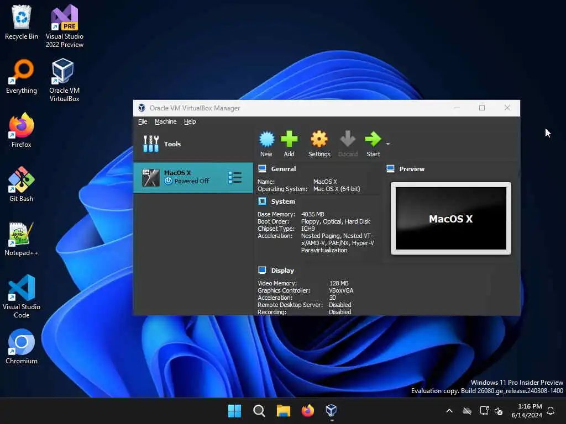Open the MacOS X machine list menu icon
This screenshot has width=566, height=424.
coord(235,178)
